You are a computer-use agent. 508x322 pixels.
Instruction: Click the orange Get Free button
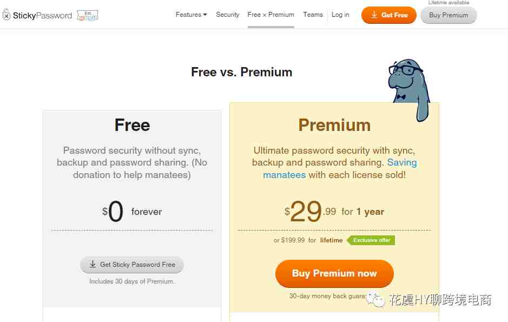point(389,15)
